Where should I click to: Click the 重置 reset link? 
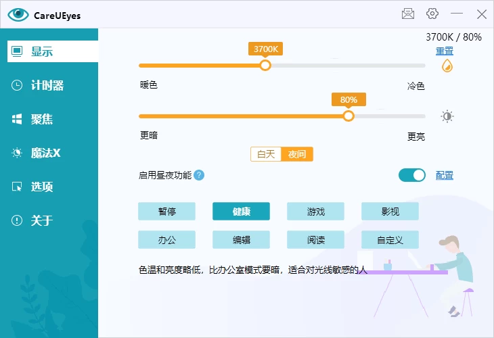[445, 51]
